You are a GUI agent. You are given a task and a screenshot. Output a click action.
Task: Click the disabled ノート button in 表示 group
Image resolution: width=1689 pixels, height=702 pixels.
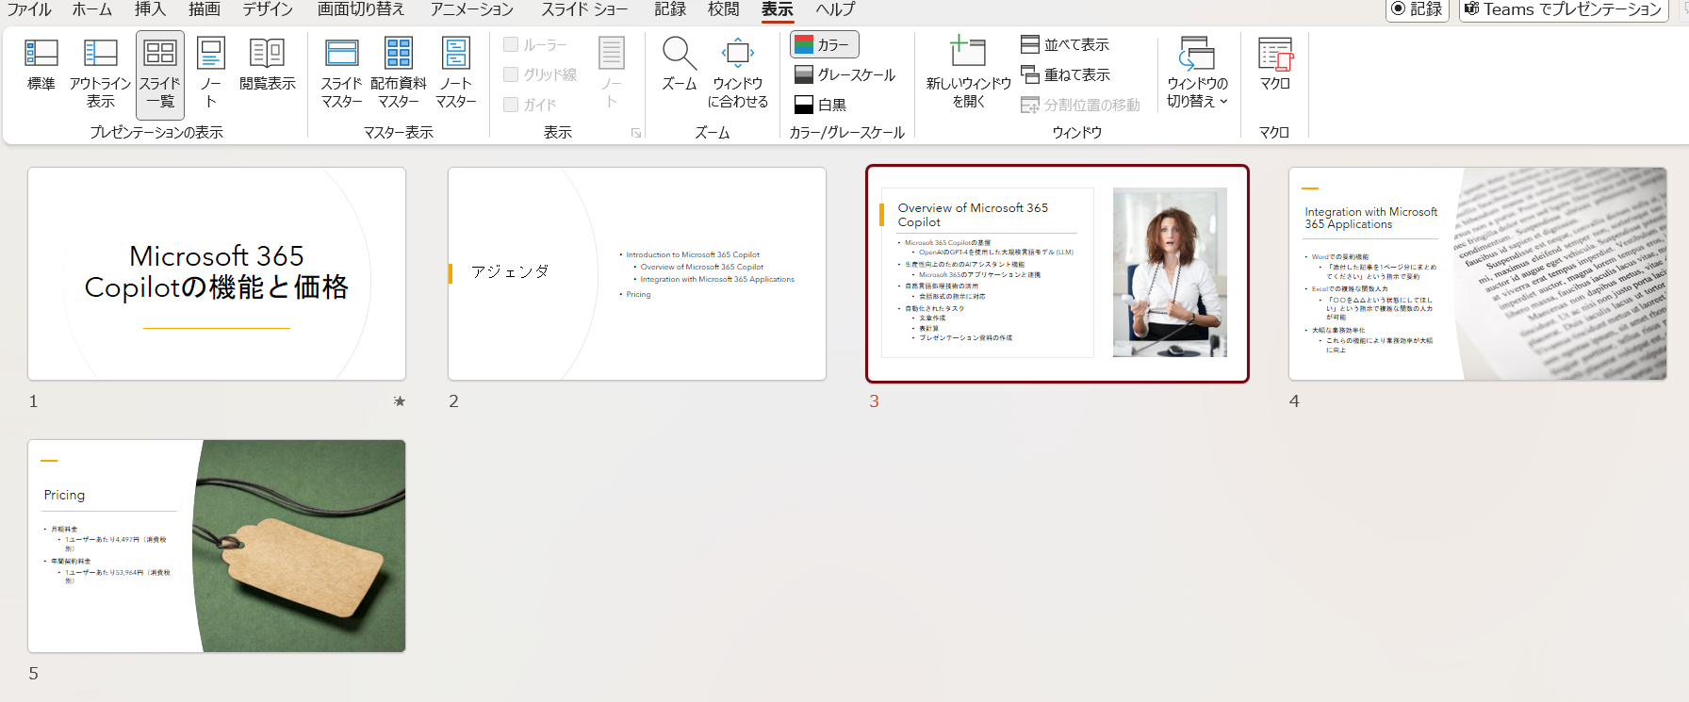[612, 73]
